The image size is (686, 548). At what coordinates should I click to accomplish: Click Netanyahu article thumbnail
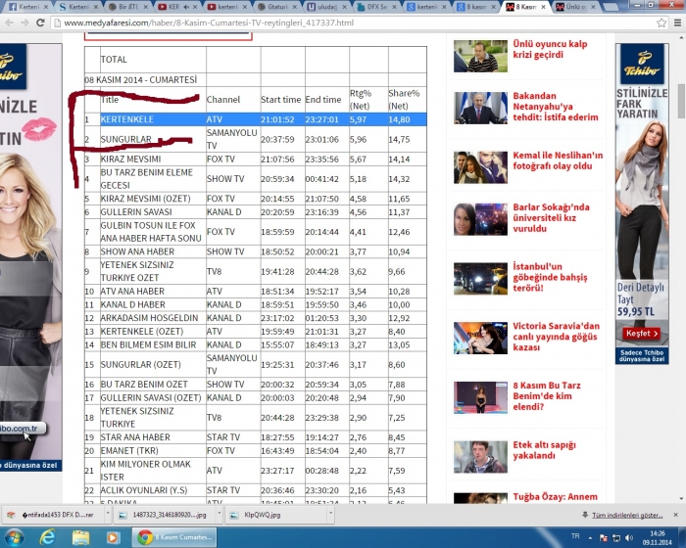point(480,108)
